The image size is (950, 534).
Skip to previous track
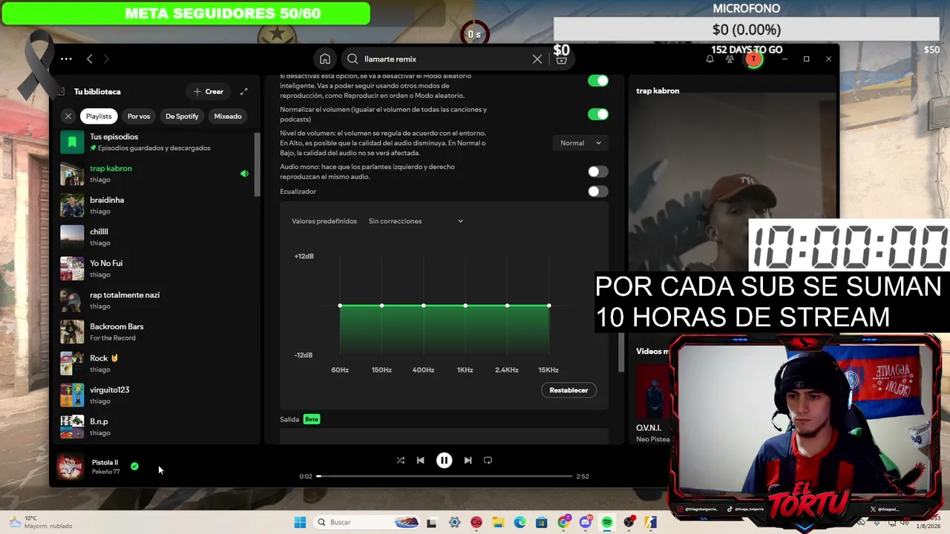420,461
